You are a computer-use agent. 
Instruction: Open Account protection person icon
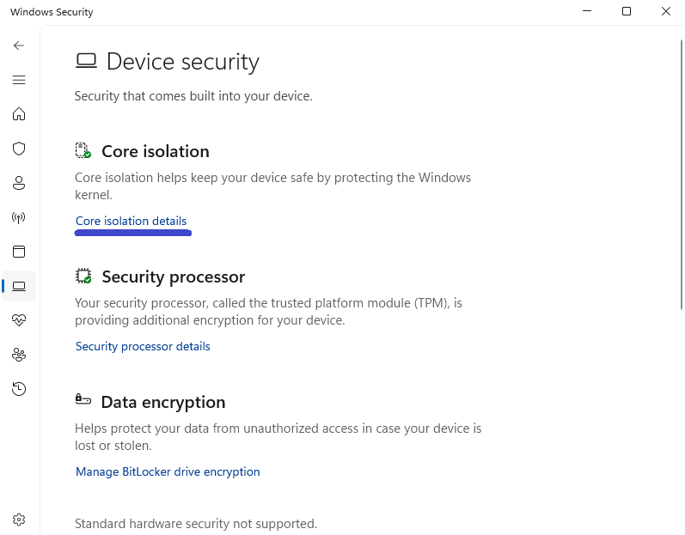(19, 183)
